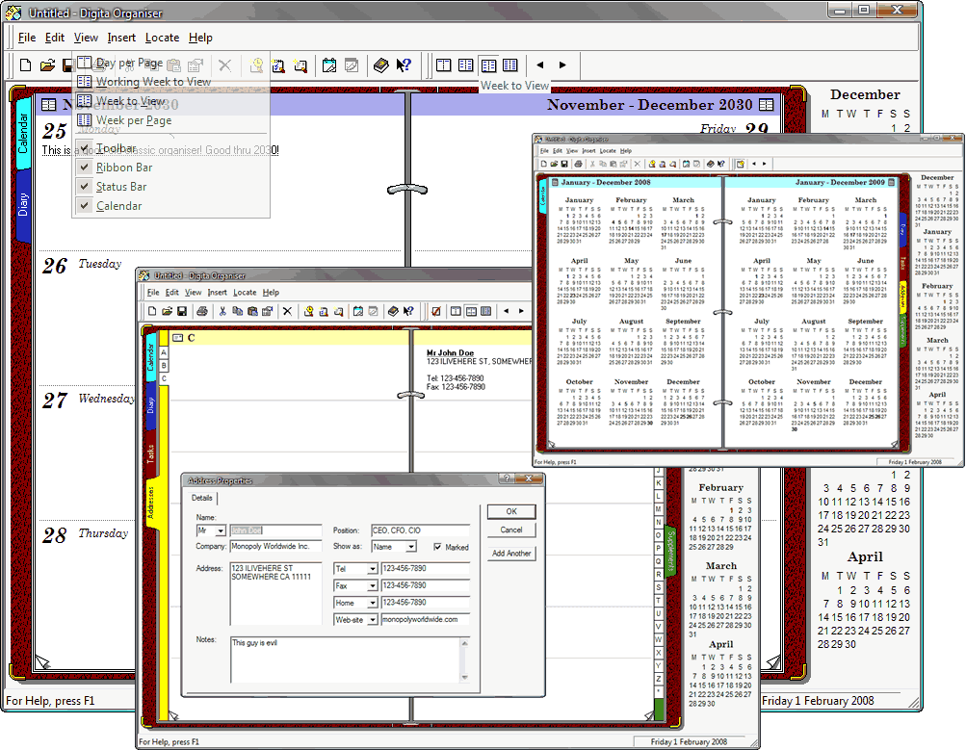Click Open folder icon in main window toolbar
The height and width of the screenshot is (750, 966).
click(x=47, y=65)
